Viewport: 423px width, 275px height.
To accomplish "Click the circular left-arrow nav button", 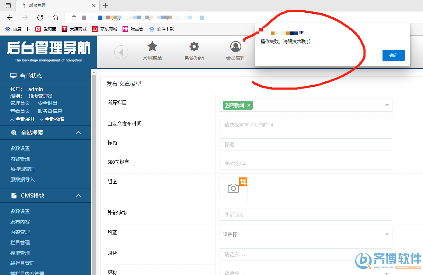I will 121,53.
